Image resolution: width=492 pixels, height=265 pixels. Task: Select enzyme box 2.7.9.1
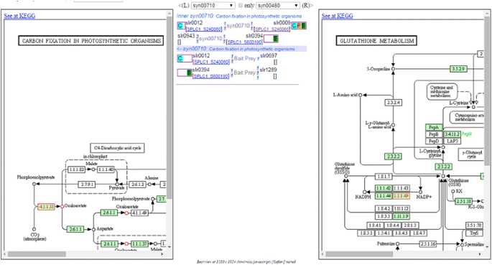(87, 185)
